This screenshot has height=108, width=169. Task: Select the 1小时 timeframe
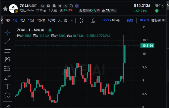[41, 20]
